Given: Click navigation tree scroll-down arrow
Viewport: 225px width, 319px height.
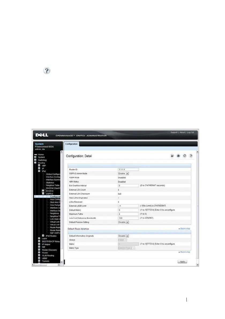Looking at the screenshot, I should [x=62, y=262].
